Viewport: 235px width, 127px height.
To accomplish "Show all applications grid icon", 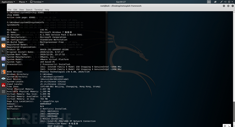I will (x=3, y=91).
